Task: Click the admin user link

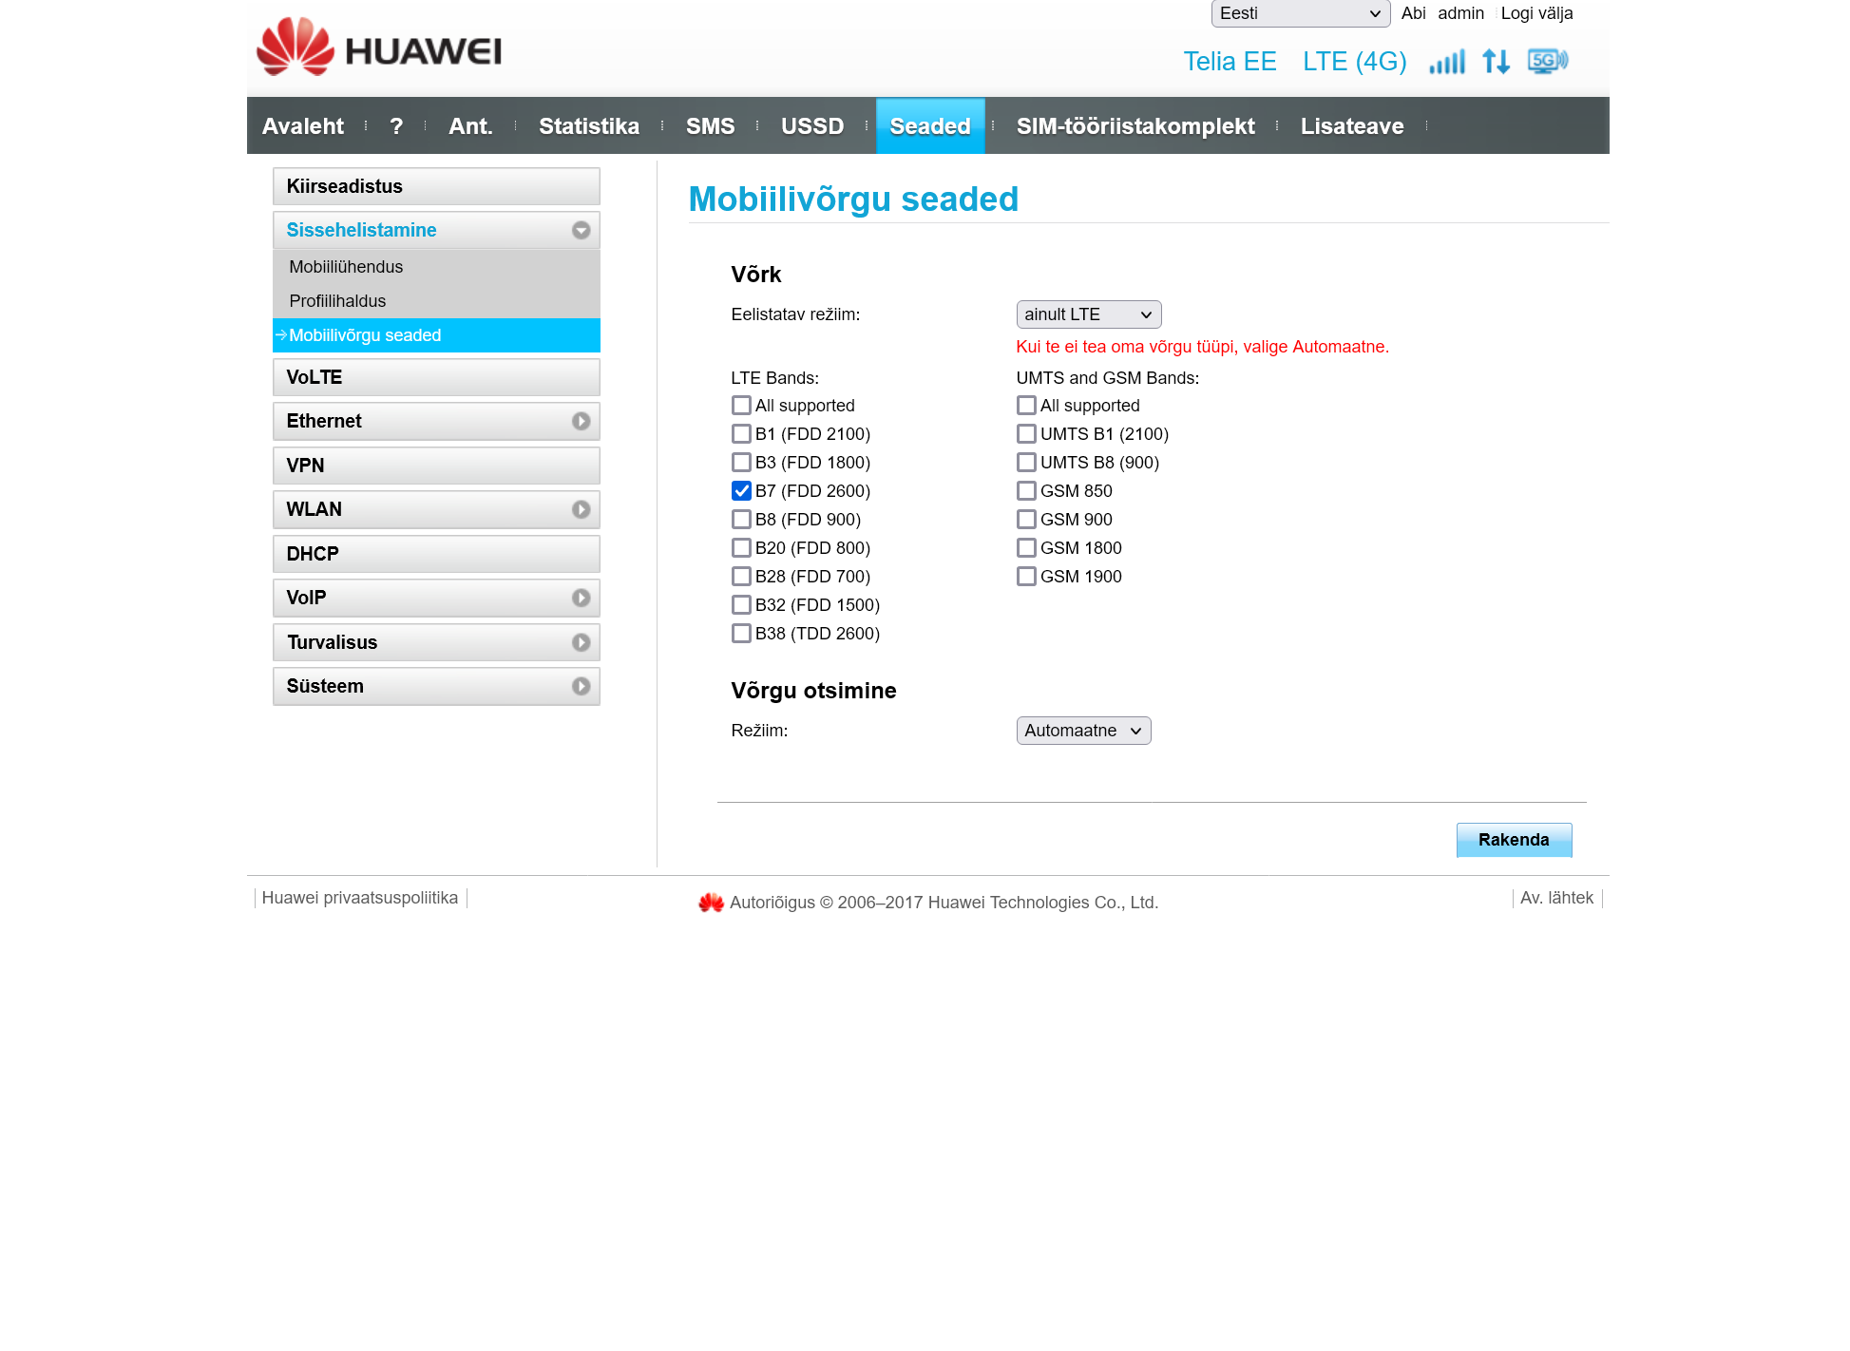Action: tap(1460, 13)
